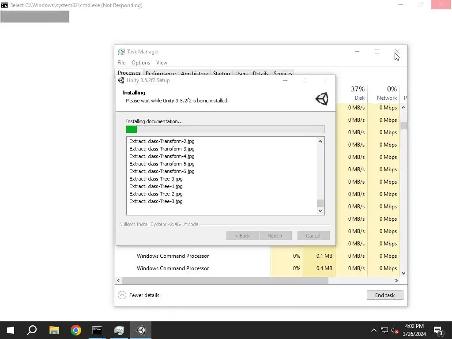Viewport: 452px width, 339px height.
Task: Click Task Manager horizontal scroll right arrow
Action: pyautogui.click(x=396, y=280)
